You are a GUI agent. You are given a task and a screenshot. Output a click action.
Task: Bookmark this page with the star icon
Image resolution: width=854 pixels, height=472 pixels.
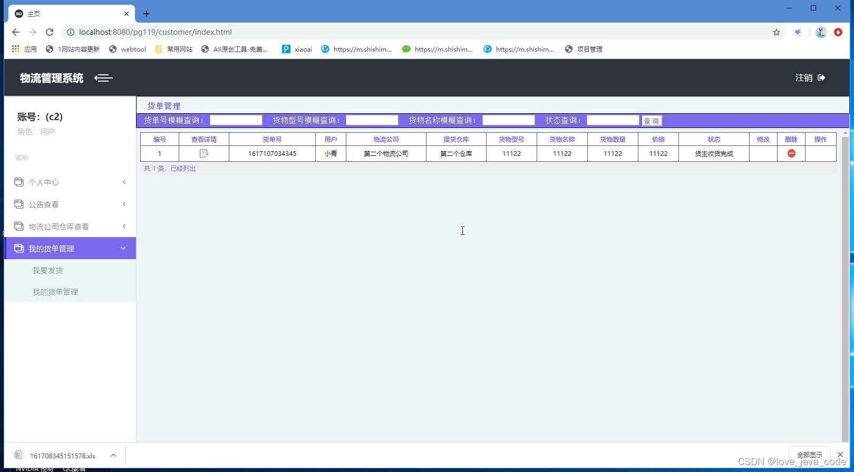point(777,32)
